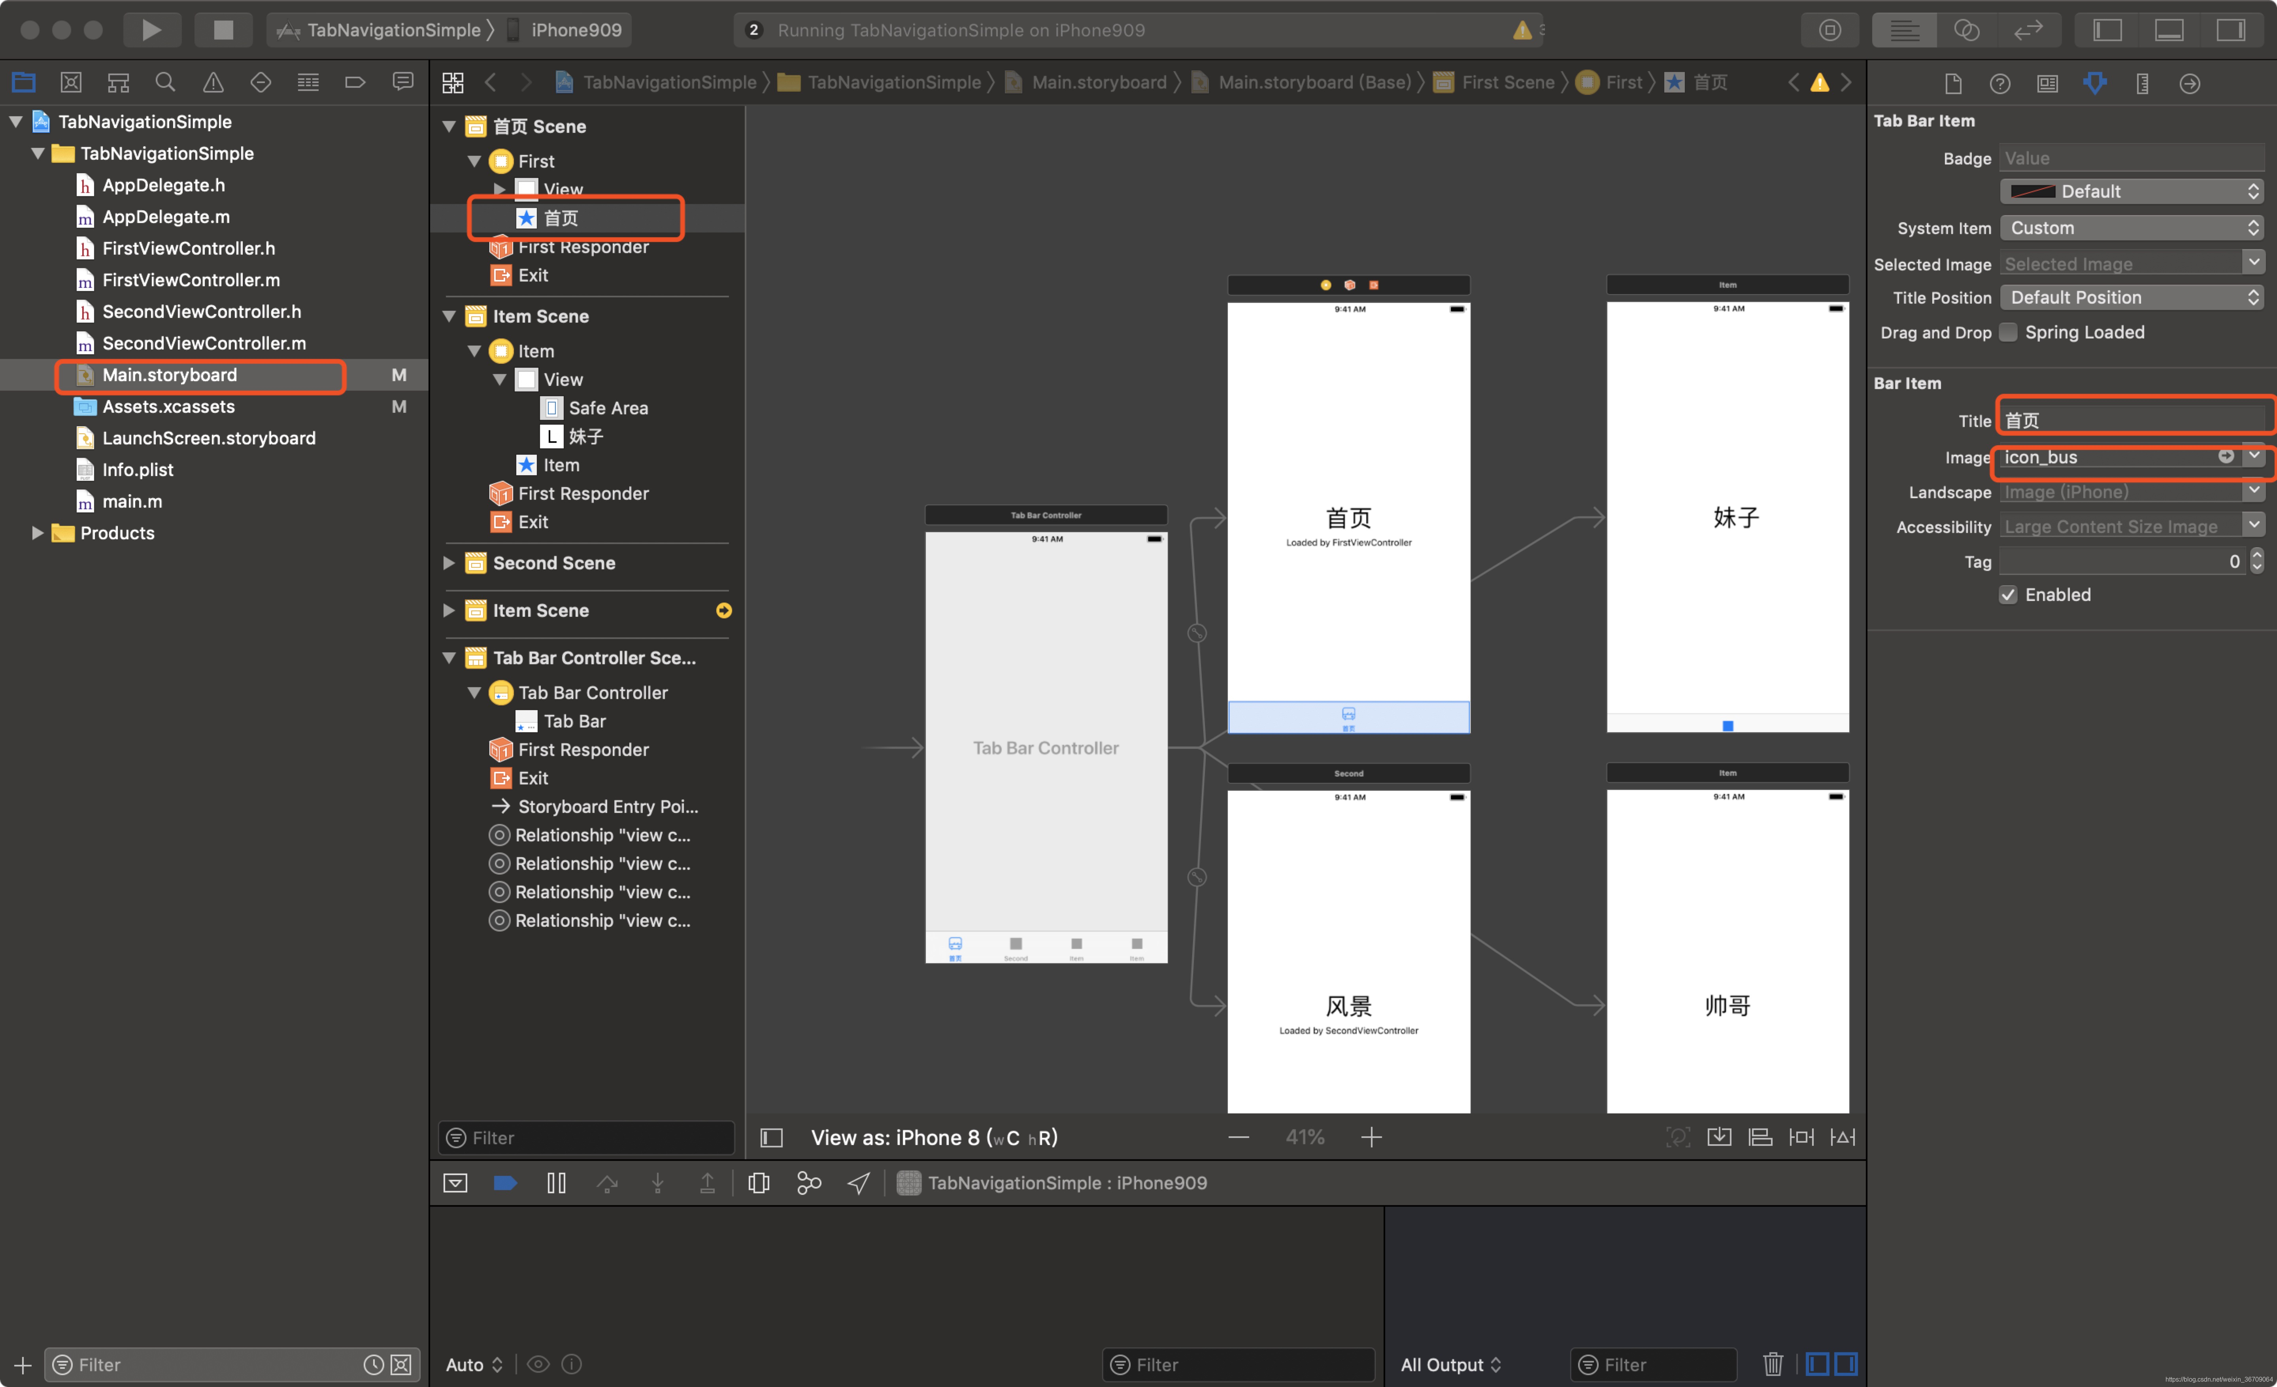Open the Issue navigator warning icon
The height and width of the screenshot is (1387, 2277).
(x=213, y=82)
